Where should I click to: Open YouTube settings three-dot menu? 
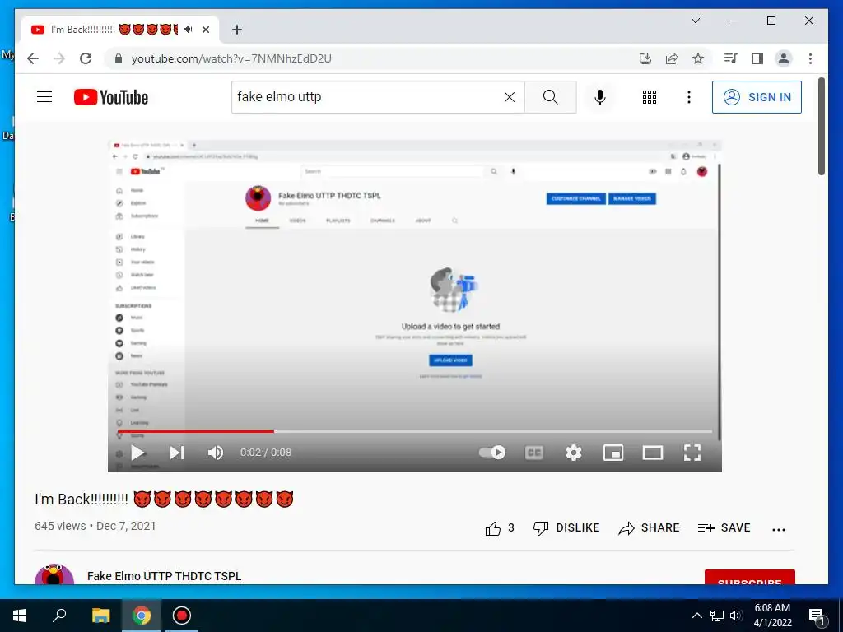(689, 97)
